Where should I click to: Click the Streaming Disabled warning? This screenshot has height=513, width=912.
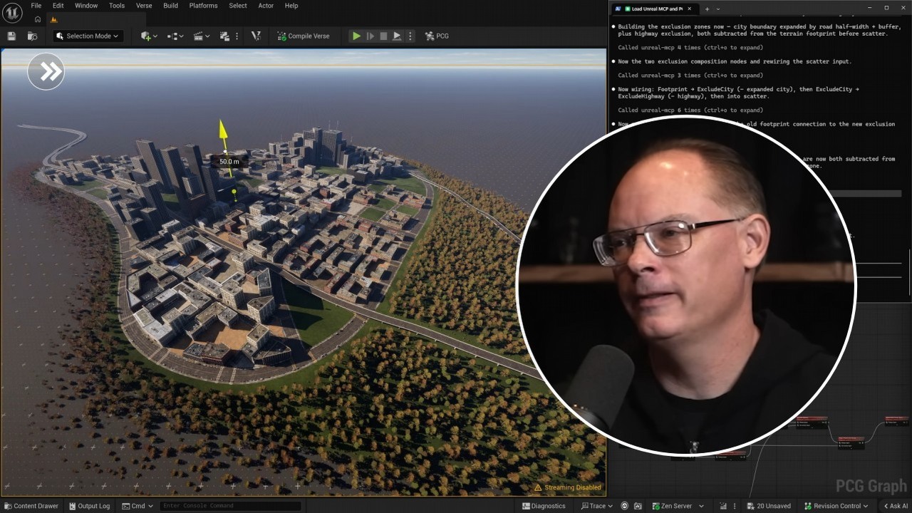coord(568,487)
